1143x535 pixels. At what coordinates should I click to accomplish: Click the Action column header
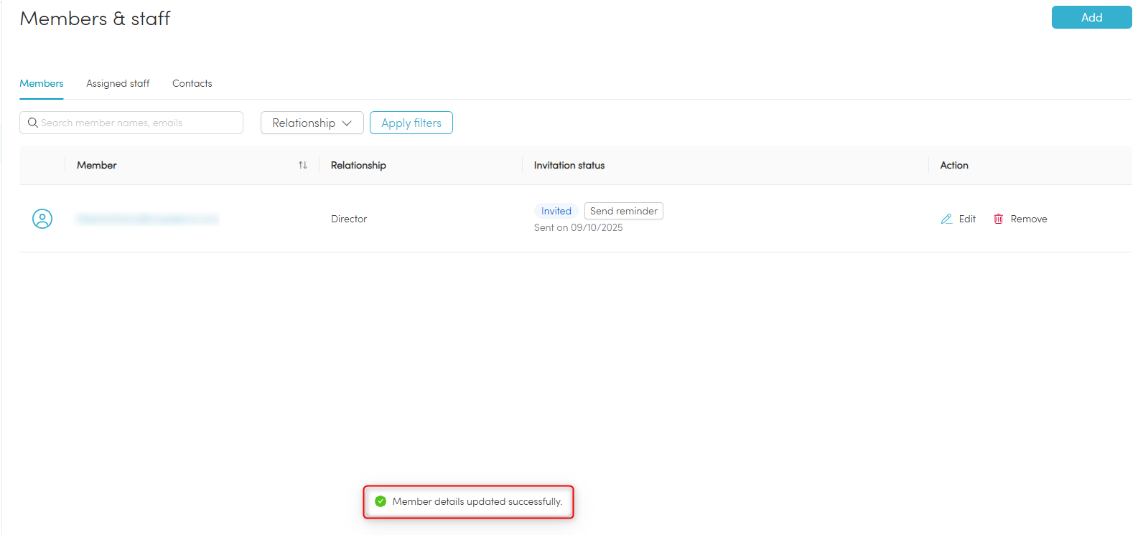point(954,165)
